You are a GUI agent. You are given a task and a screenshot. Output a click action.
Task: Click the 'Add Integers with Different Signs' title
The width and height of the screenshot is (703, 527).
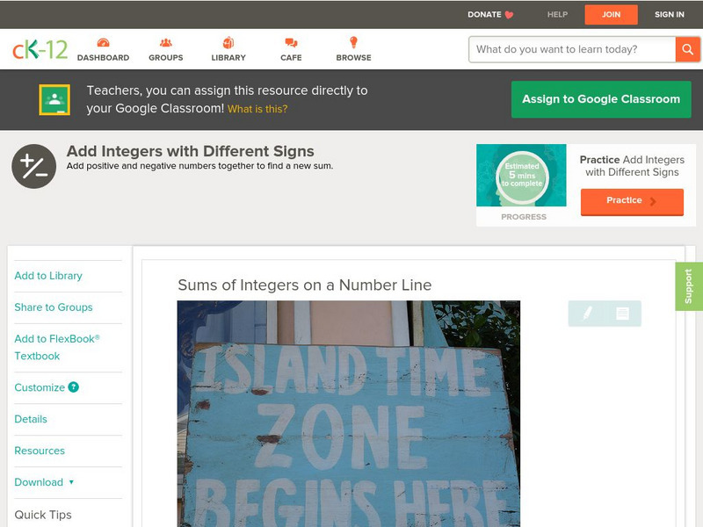pyautogui.click(x=190, y=151)
